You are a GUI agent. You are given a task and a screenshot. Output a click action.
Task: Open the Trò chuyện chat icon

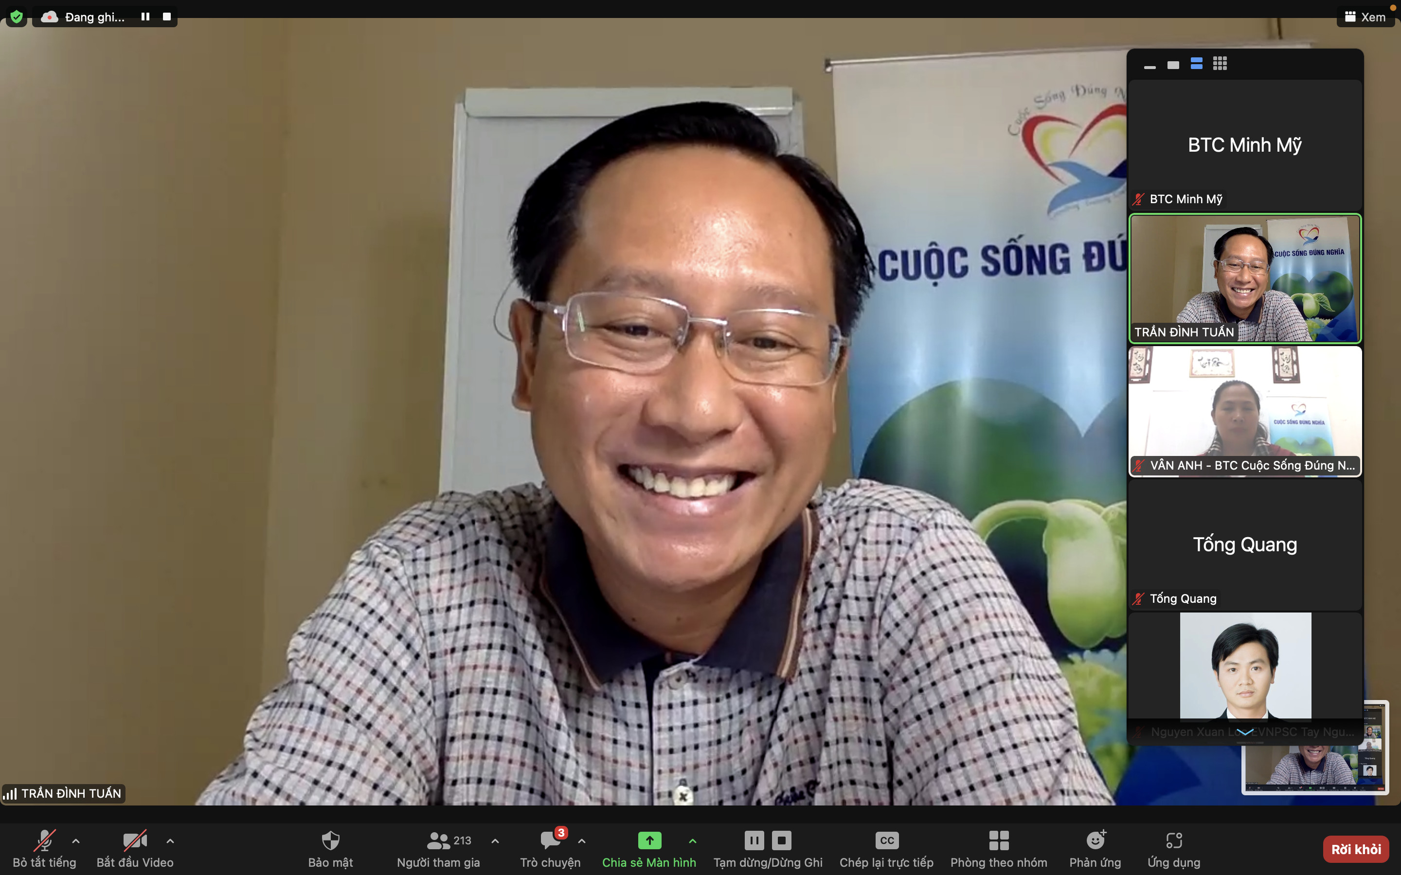[549, 840]
